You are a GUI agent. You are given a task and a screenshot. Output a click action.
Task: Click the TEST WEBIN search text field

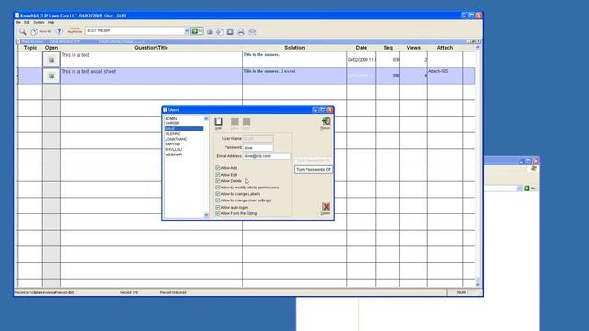[134, 30]
